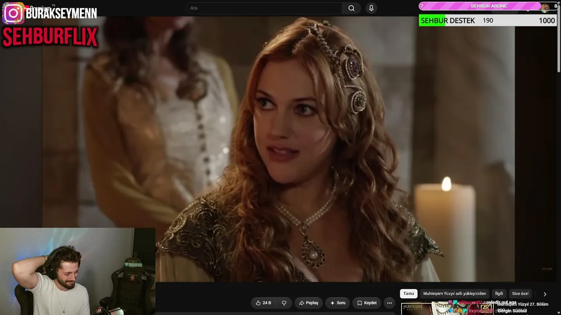Viewport: 561px width, 315px height.
Task: Switch to the Size özel chip
Action: [x=520, y=294]
